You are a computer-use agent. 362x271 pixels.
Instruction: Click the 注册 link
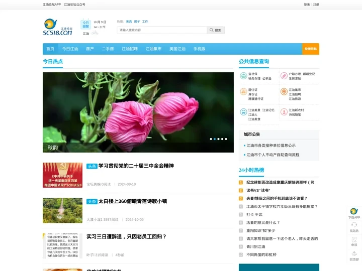[316, 5]
